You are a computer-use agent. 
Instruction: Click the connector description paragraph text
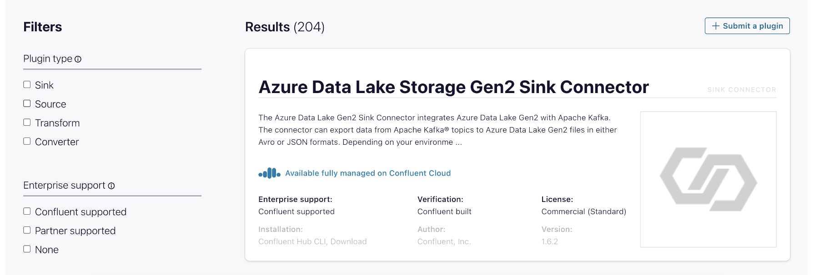[x=437, y=130]
